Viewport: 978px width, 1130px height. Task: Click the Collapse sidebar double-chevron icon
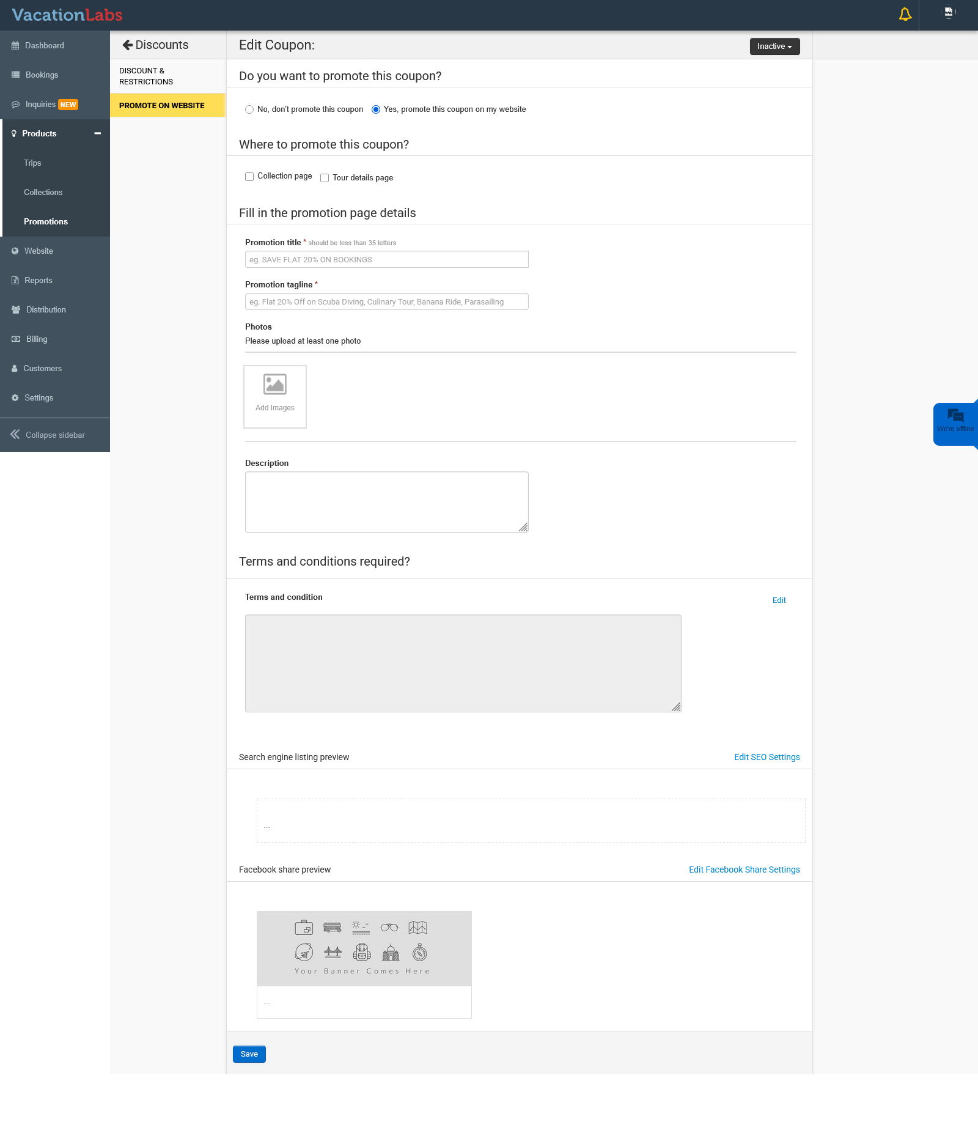pyautogui.click(x=15, y=435)
